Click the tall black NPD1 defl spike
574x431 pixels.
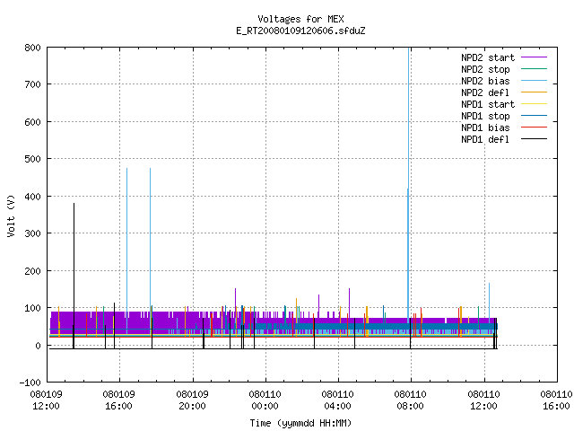pyautogui.click(x=74, y=275)
